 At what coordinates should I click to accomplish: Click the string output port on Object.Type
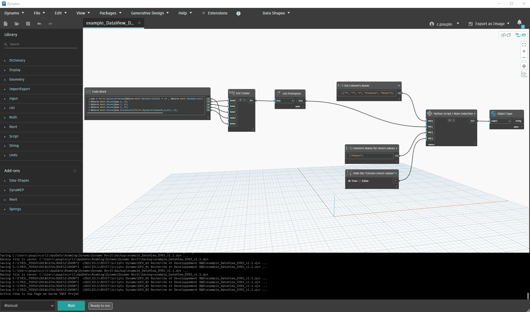(x=518, y=121)
